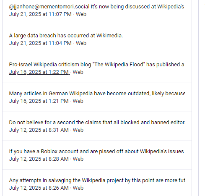Open the July 21, 2025 11:04 PM timestamp
Viewport: 205px width, 196px height.
40,43
